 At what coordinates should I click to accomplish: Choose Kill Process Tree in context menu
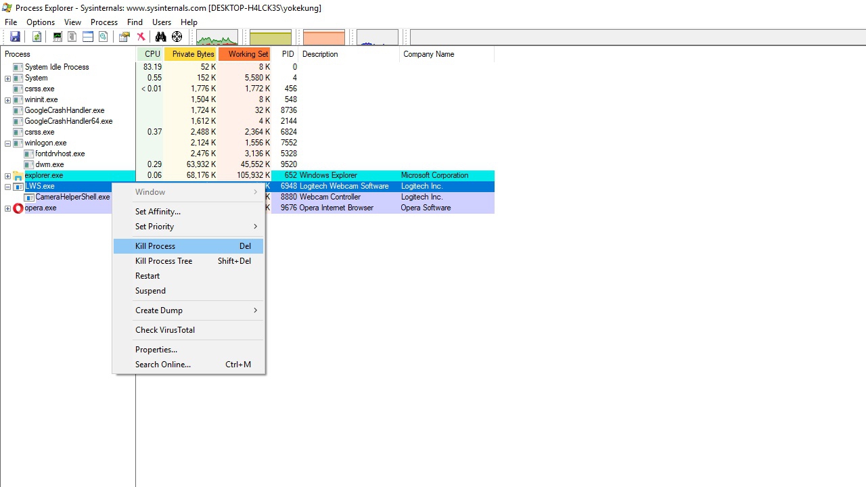(189, 261)
